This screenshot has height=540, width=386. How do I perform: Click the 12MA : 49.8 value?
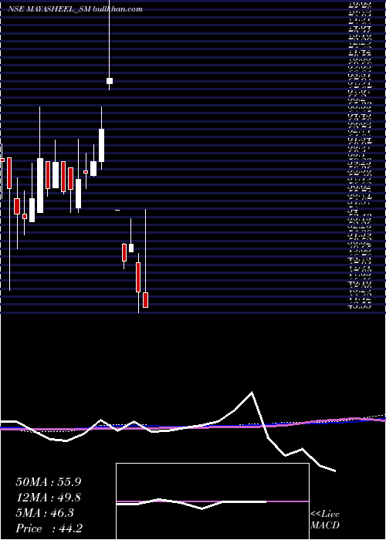click(49, 498)
